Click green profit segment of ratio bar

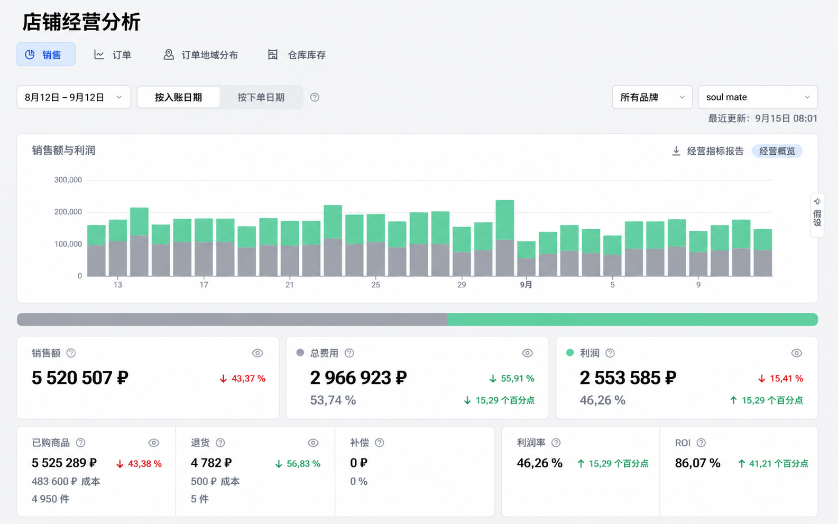click(x=632, y=319)
